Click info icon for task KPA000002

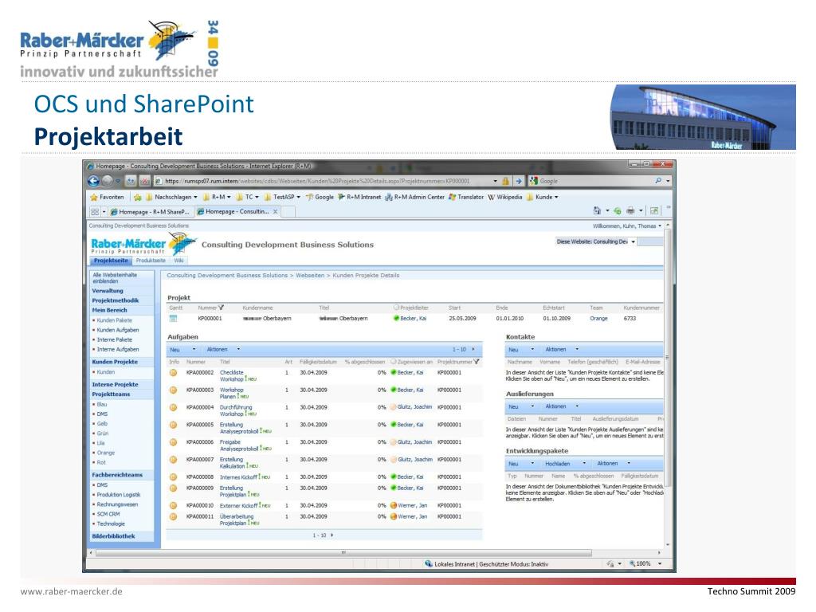tap(173, 373)
